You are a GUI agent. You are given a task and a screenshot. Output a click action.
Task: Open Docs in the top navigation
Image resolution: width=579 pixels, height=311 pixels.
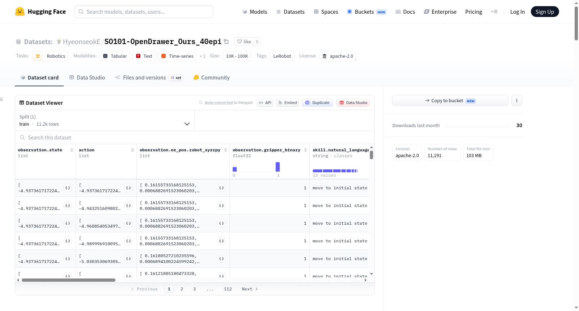pyautogui.click(x=405, y=12)
